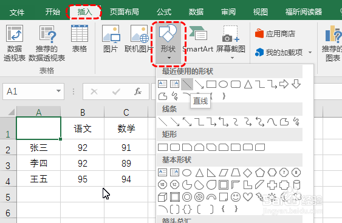Confirm entry with checkmark button

pos(116,92)
